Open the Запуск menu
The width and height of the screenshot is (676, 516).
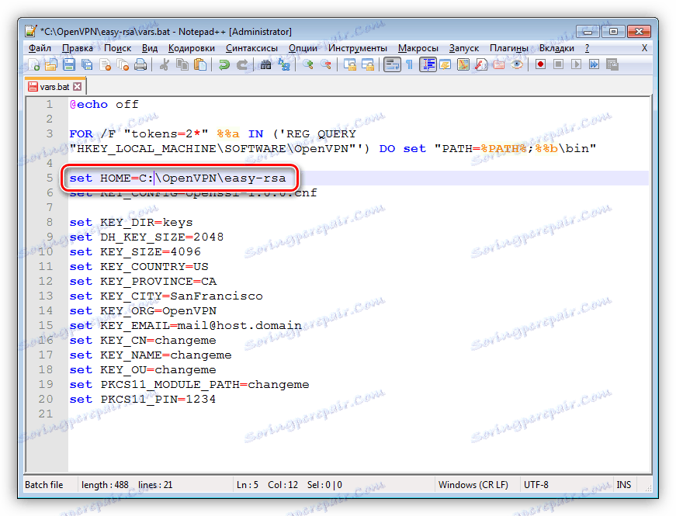click(x=464, y=48)
